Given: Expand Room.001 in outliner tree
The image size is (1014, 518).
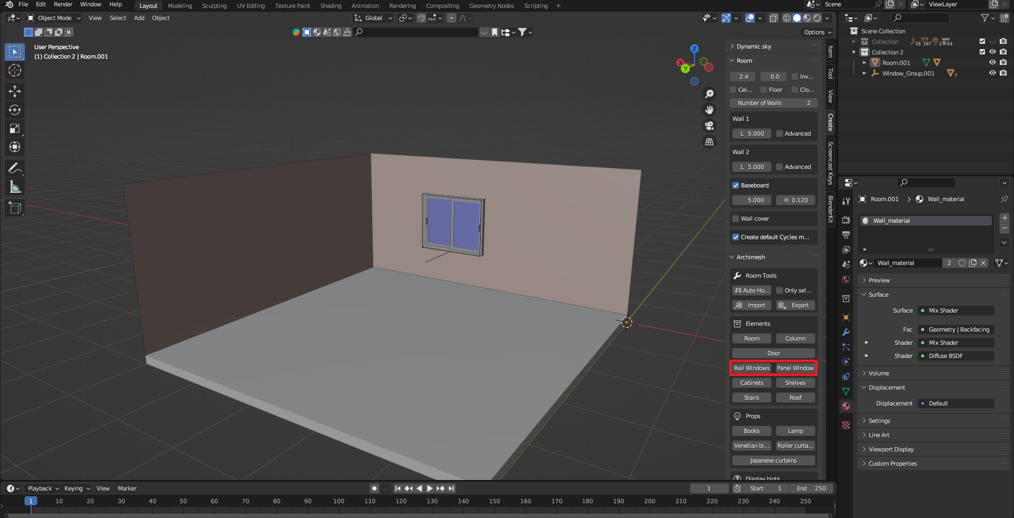Looking at the screenshot, I should [865, 62].
